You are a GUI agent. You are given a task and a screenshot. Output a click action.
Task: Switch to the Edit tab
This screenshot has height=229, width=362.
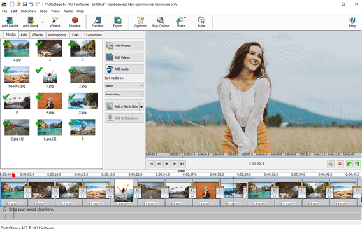[x=24, y=35]
